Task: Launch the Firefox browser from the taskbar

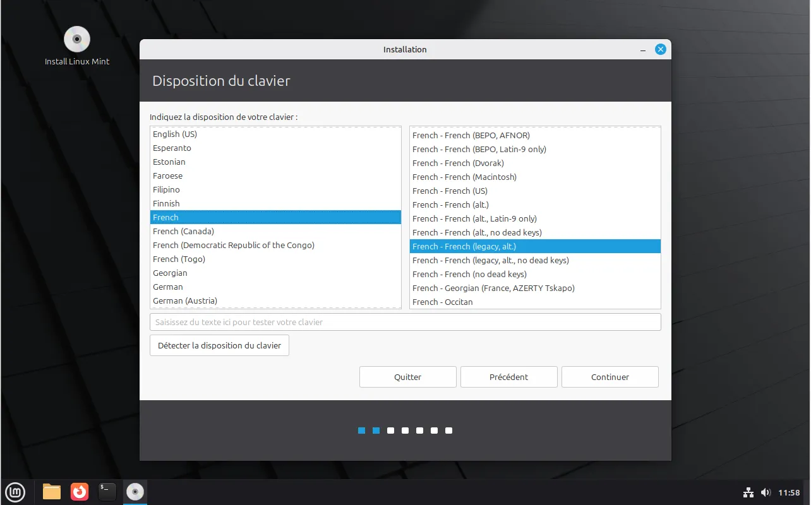Action: 80,492
